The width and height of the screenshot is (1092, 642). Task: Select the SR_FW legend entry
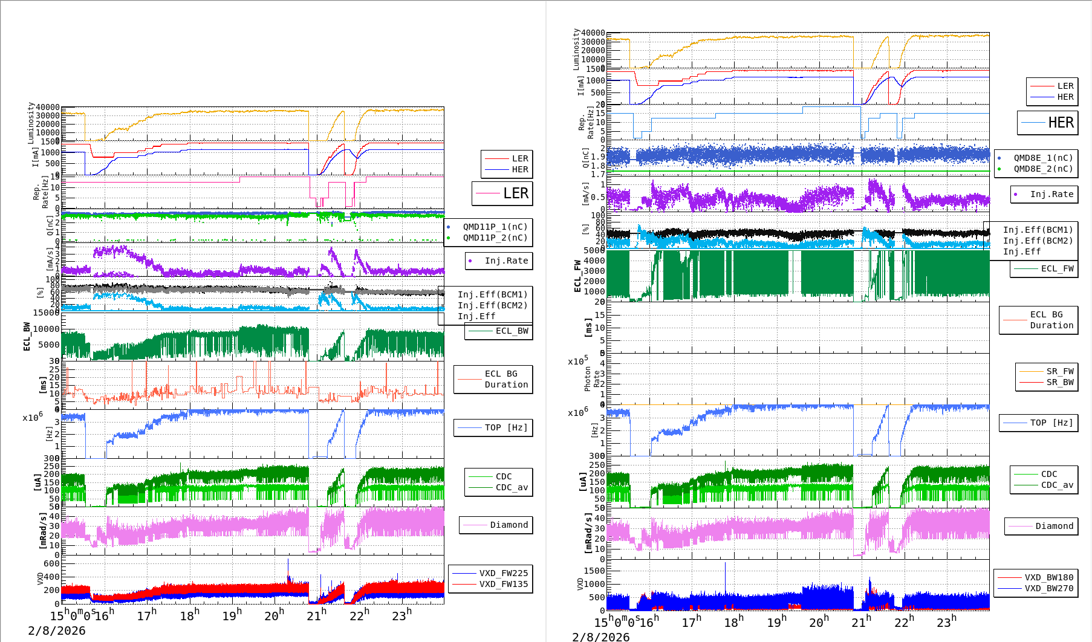point(1059,371)
